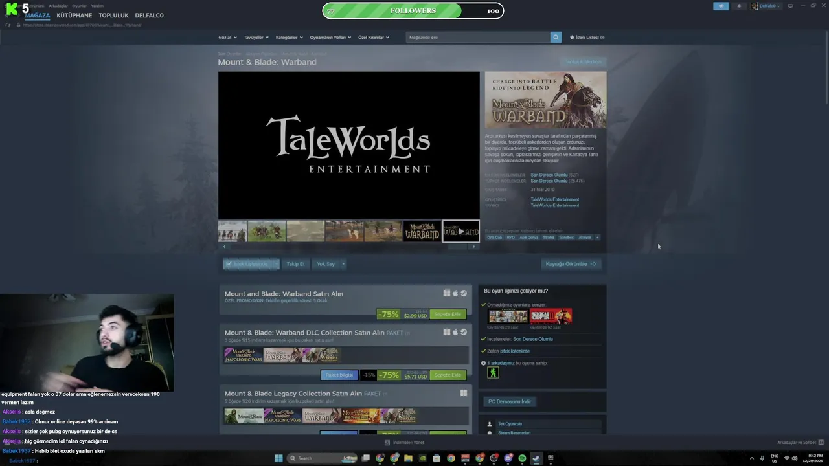The image size is (829, 466).
Task: Open the Steam notifications bell
Action: [x=739, y=6]
